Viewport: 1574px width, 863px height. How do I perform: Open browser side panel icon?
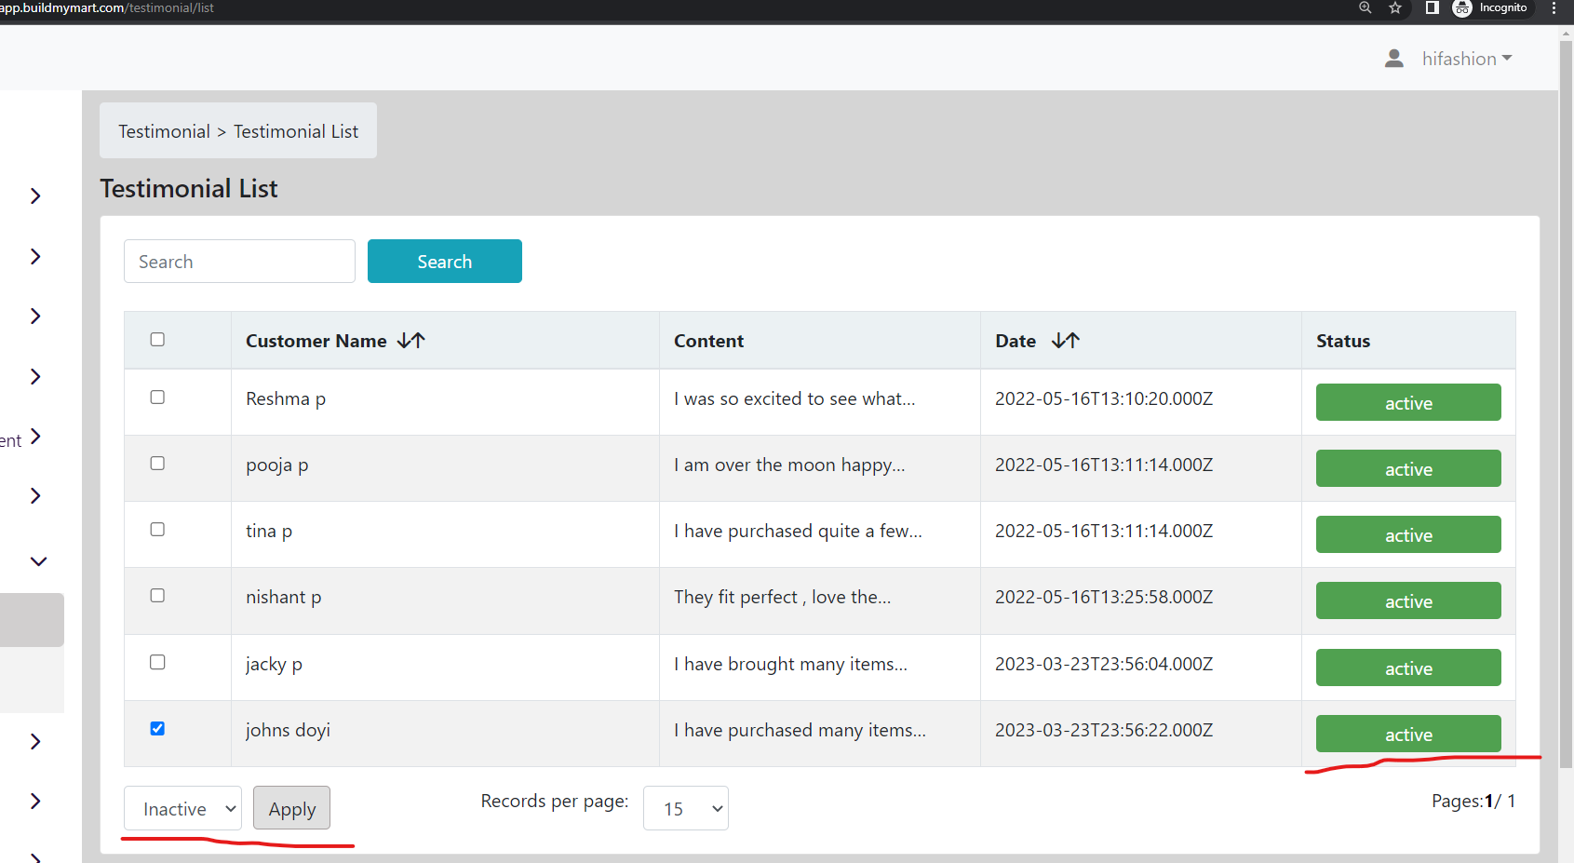point(1432,7)
